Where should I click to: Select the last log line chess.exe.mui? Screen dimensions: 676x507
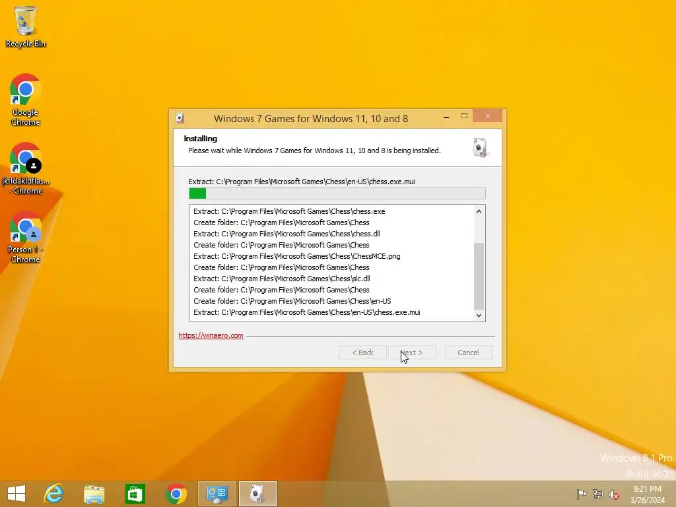click(306, 312)
